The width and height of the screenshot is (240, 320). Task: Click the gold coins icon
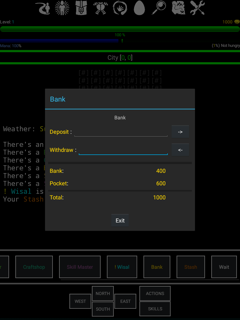(x=237, y=22)
